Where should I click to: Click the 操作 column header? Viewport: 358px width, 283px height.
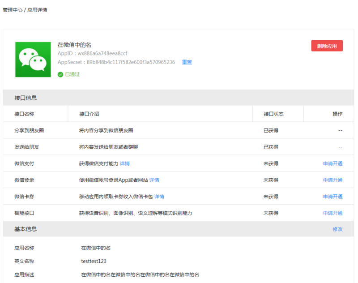(337, 114)
